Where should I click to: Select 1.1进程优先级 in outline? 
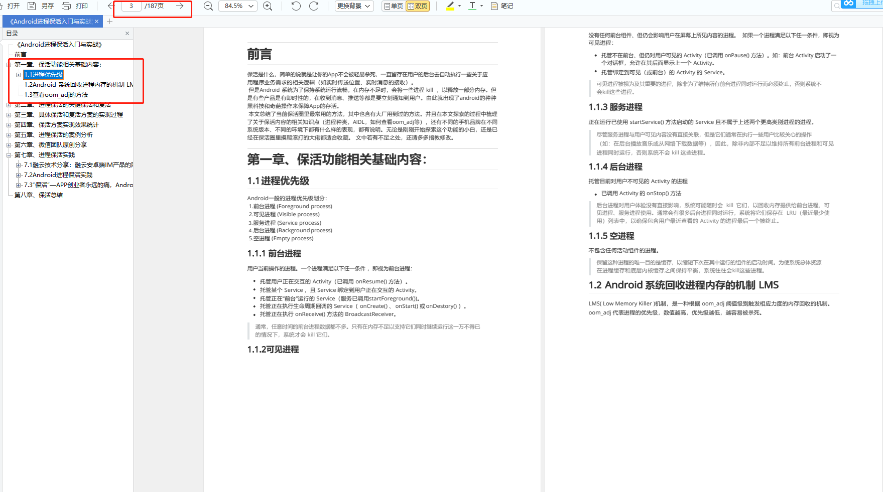[x=44, y=75]
